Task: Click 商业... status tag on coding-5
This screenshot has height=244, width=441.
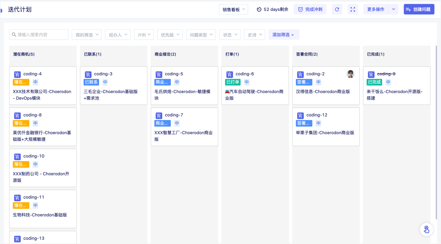Action: point(162,82)
